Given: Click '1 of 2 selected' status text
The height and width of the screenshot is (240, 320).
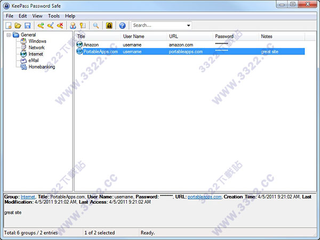Looking at the screenshot, I should [x=100, y=233].
